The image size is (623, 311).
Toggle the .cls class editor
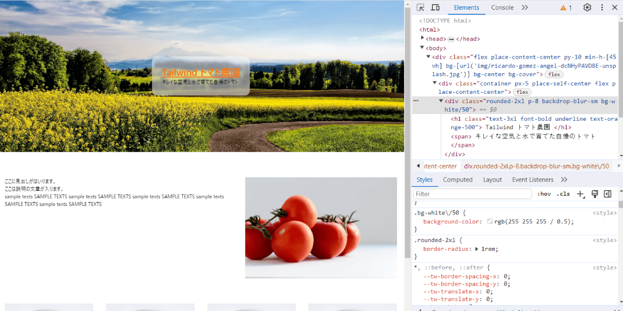(563, 194)
